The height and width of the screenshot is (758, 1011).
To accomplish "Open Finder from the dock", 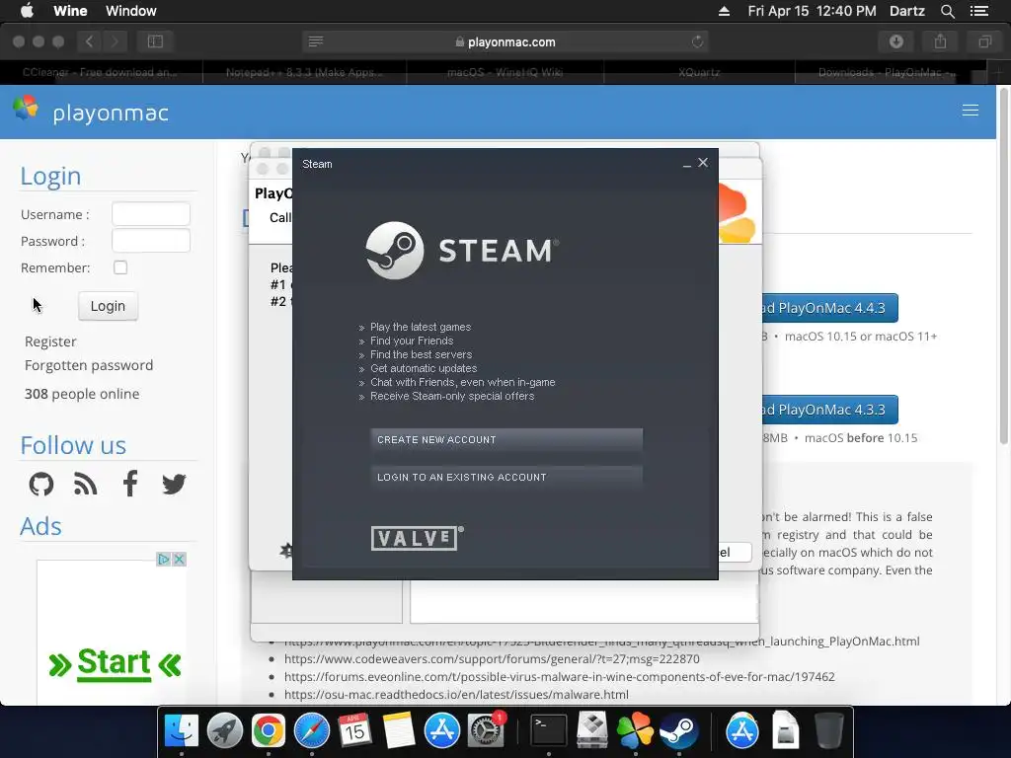I will (182, 731).
